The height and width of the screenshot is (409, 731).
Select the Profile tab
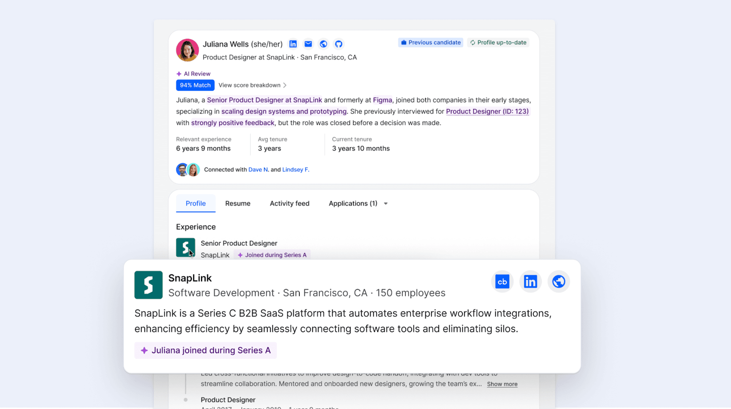(x=196, y=204)
